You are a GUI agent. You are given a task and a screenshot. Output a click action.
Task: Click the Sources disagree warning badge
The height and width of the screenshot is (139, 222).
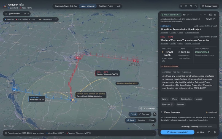point(170,66)
